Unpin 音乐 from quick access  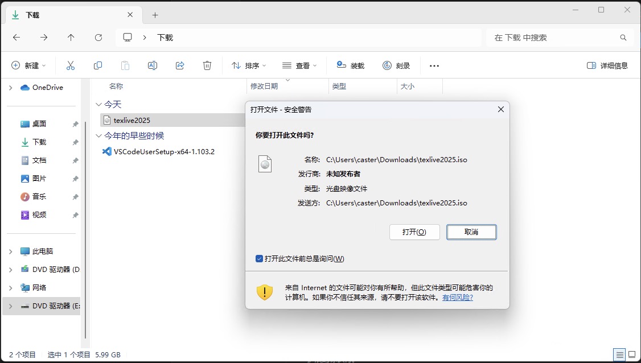pos(75,197)
